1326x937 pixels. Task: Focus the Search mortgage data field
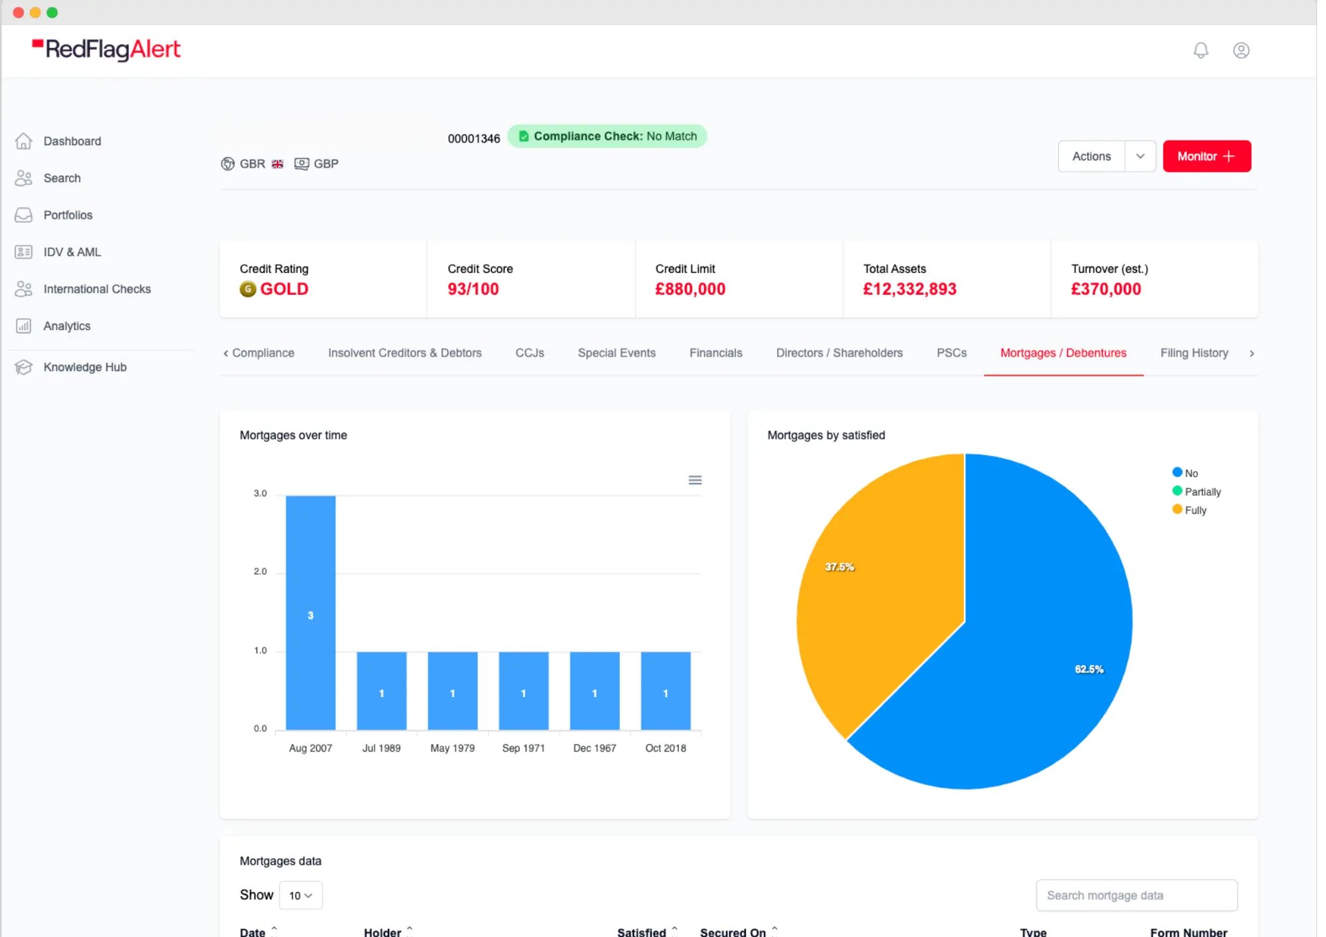click(x=1136, y=895)
